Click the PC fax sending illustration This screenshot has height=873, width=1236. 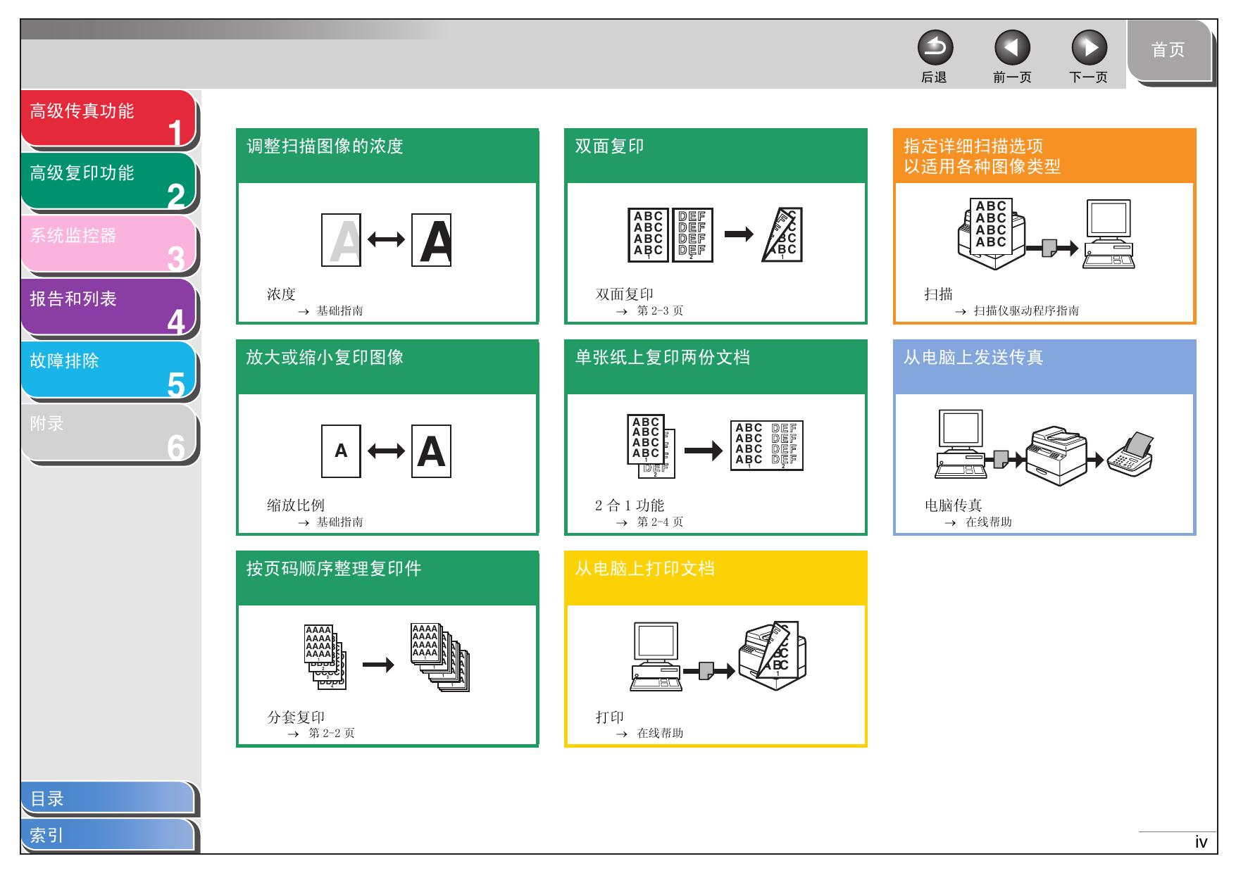[x=1045, y=449]
